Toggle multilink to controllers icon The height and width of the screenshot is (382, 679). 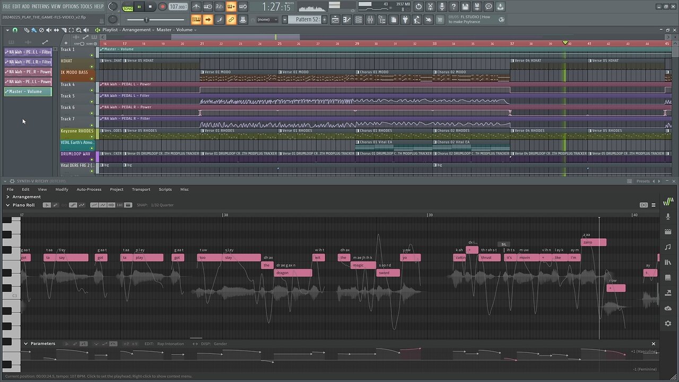pyautogui.click(x=231, y=20)
